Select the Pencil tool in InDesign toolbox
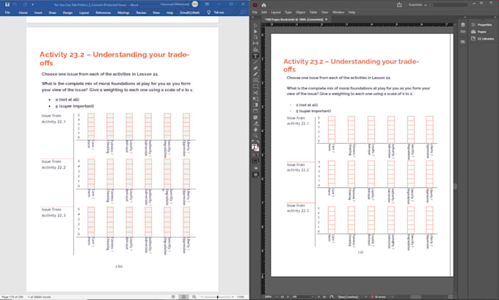 click(255, 74)
